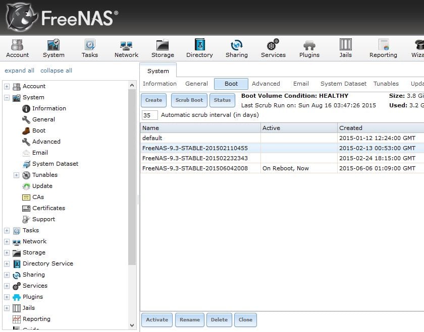Viewport: 424px width, 332px height.
Task: Expand the Sharing tree node
Action: click(x=7, y=275)
